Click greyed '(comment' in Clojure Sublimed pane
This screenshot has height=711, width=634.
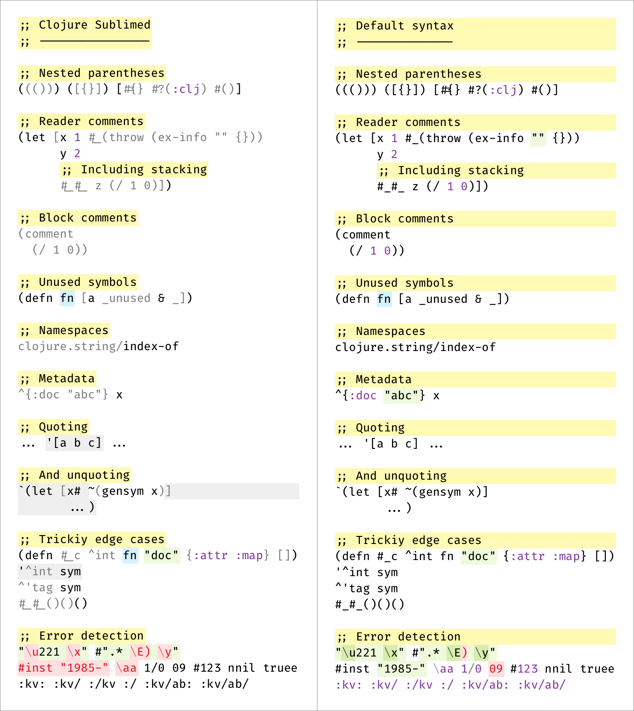46,234
